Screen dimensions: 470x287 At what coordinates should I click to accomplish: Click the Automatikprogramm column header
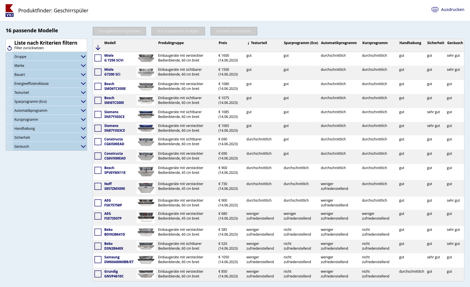point(339,43)
